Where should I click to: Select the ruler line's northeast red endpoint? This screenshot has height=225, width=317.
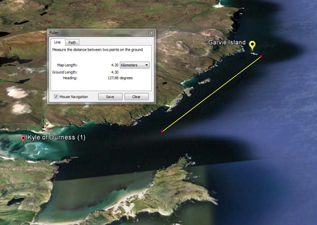(261, 56)
